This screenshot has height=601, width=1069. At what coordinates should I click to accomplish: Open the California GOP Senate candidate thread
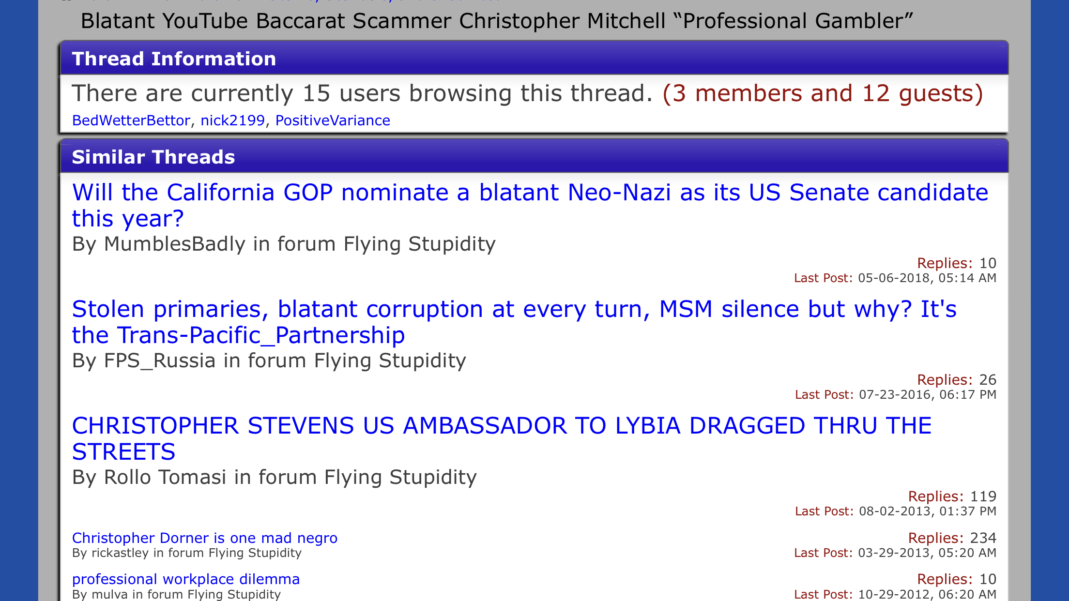coord(530,205)
